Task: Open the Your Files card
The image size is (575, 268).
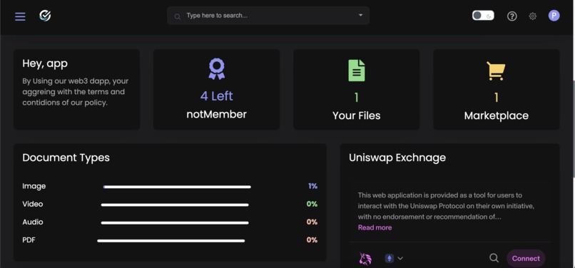Action: 357,90
